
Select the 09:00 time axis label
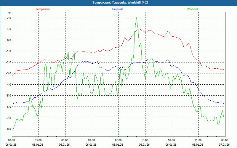point(92,140)
